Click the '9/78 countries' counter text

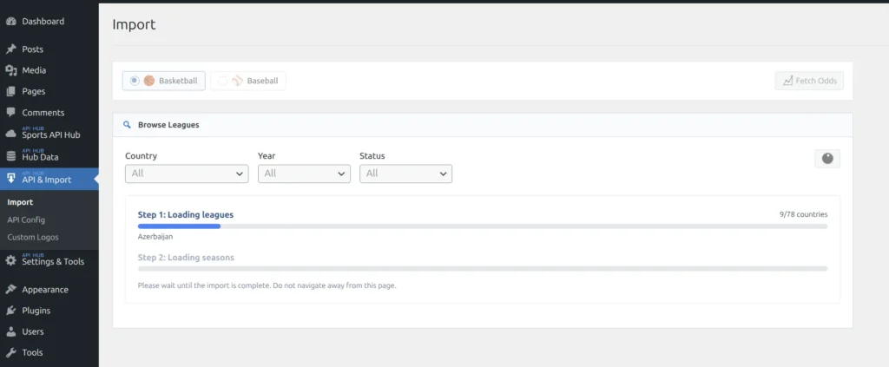pyautogui.click(x=803, y=214)
